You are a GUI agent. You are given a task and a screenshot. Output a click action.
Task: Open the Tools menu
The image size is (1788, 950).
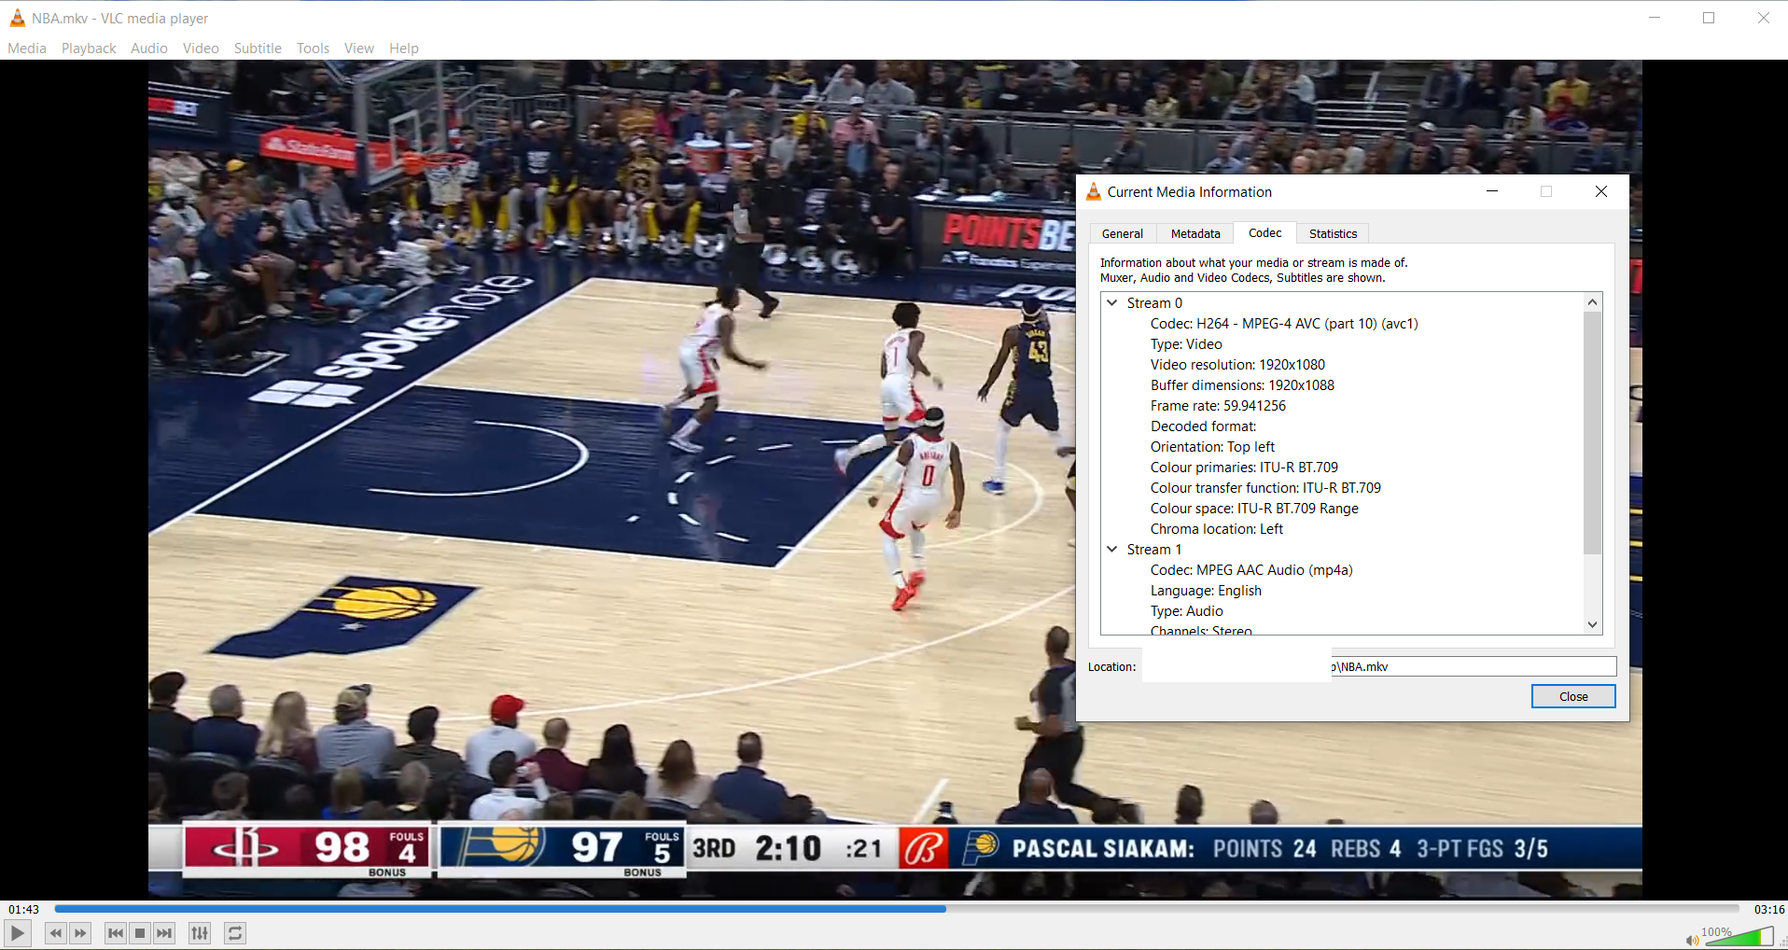click(x=313, y=49)
